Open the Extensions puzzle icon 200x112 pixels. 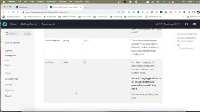coord(184,12)
